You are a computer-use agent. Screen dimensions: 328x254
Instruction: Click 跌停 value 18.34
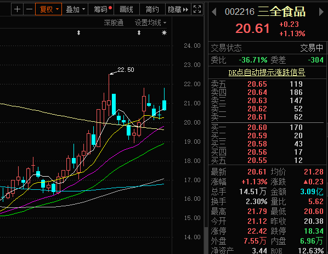[x=314, y=231]
